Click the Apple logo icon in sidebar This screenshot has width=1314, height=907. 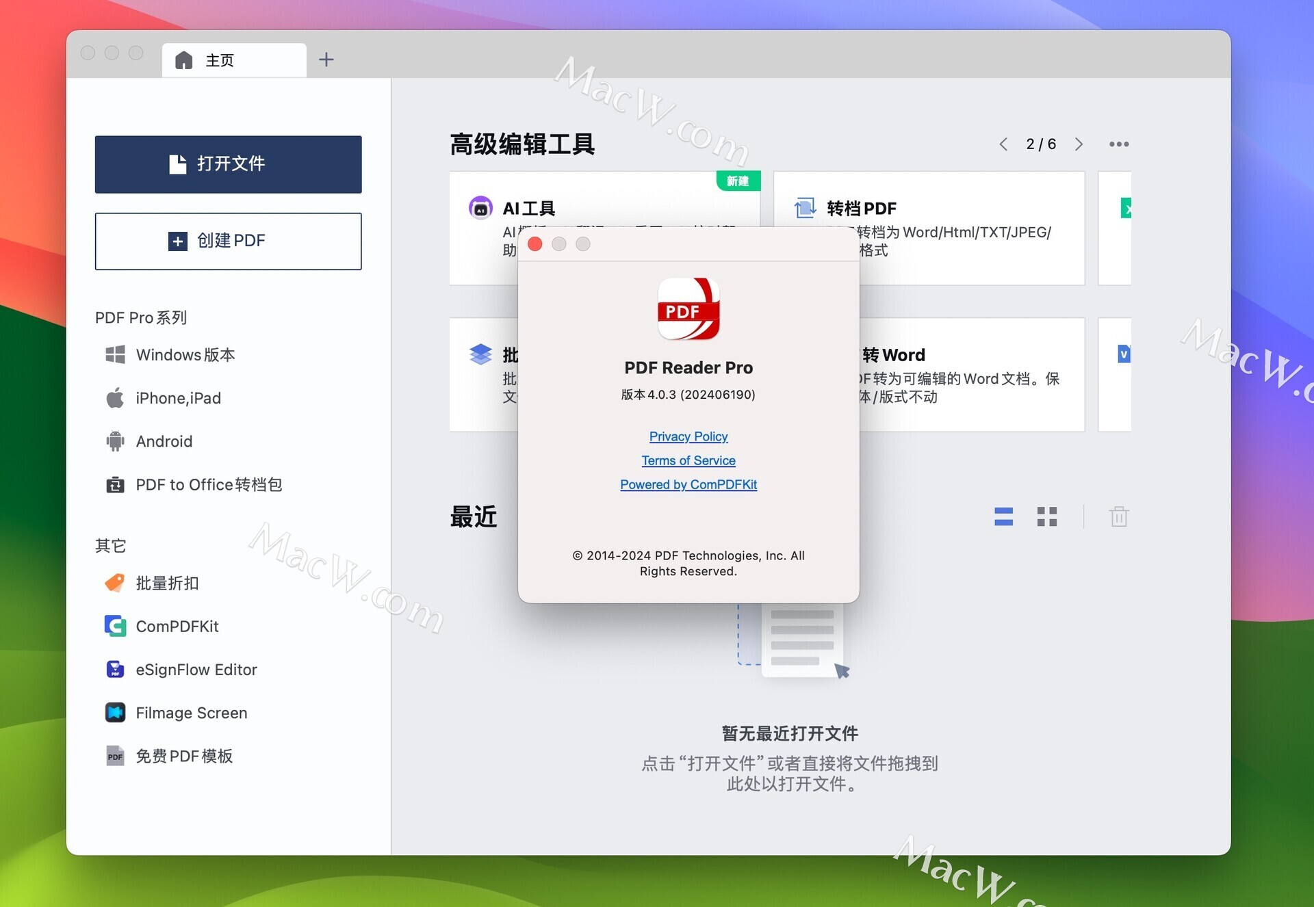pos(115,397)
